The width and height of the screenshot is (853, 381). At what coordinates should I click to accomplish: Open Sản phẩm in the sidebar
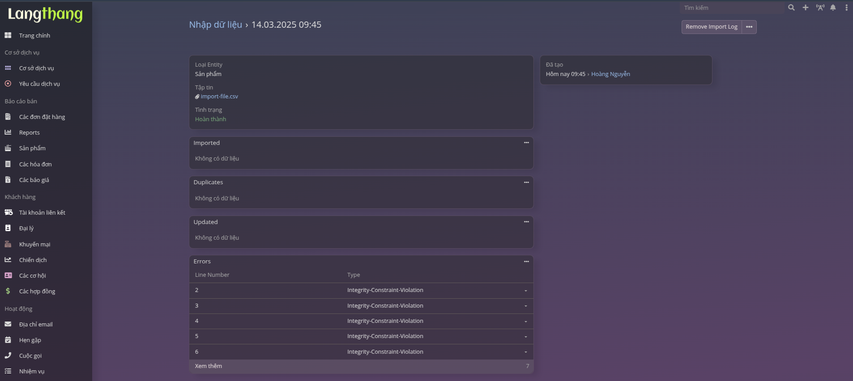(x=32, y=148)
